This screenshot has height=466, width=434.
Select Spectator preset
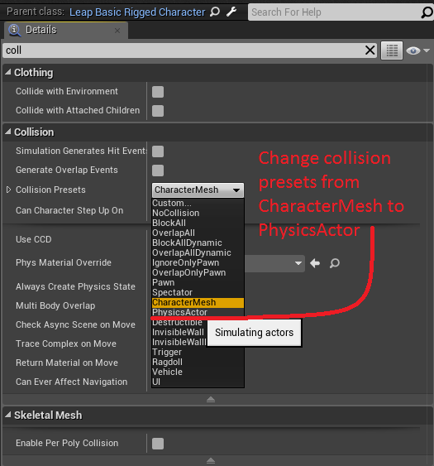point(198,292)
